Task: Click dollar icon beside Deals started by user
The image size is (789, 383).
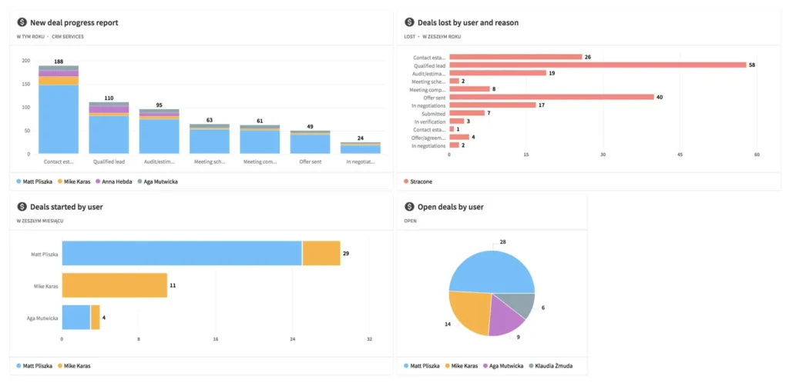Action: tap(22, 207)
